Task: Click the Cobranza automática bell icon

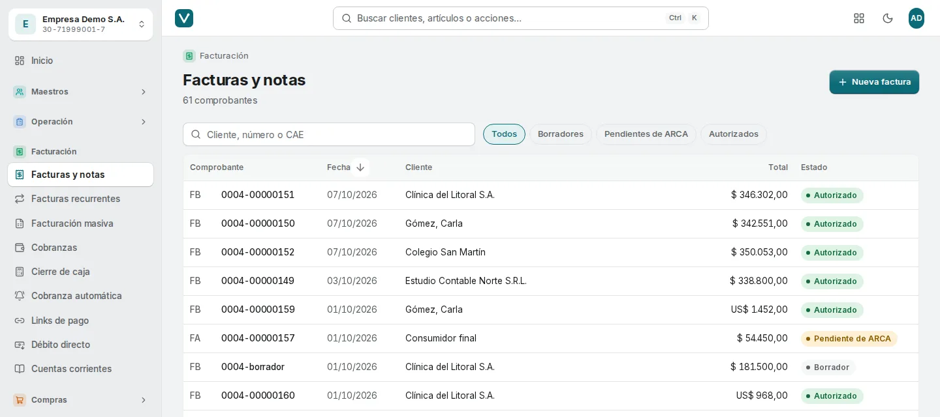Action: 20,296
